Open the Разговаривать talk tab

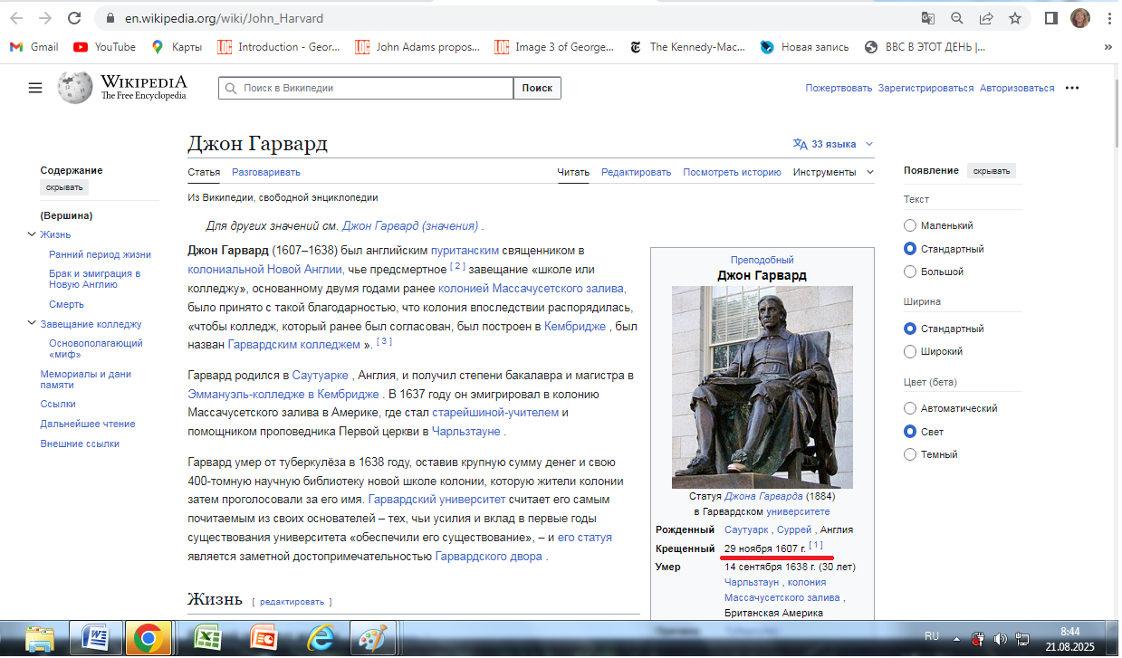tap(266, 172)
